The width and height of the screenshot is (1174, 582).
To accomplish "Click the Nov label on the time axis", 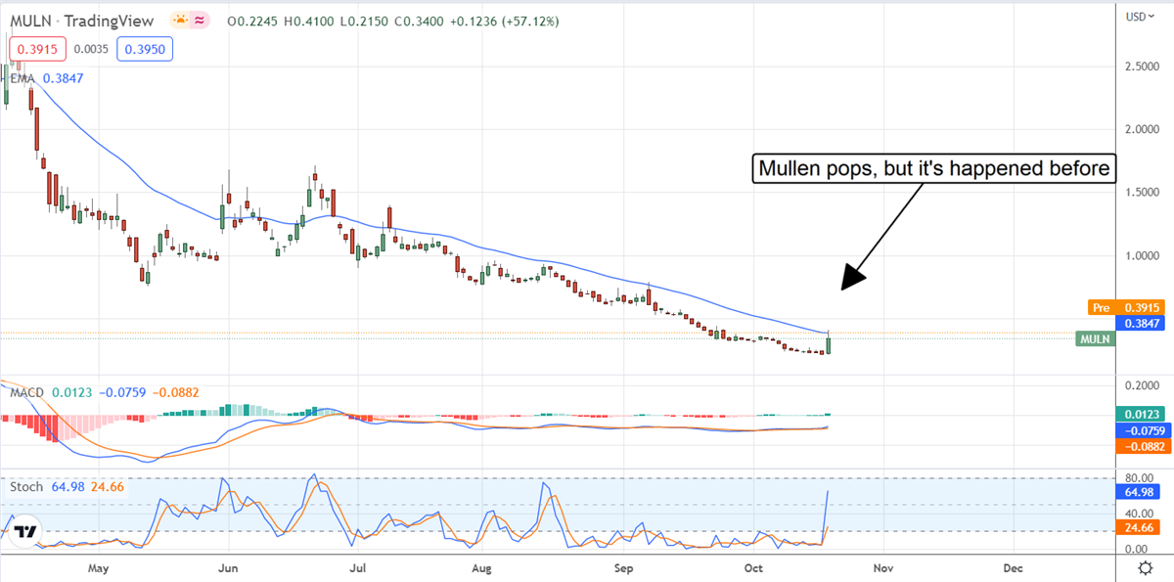I will pos(883,567).
